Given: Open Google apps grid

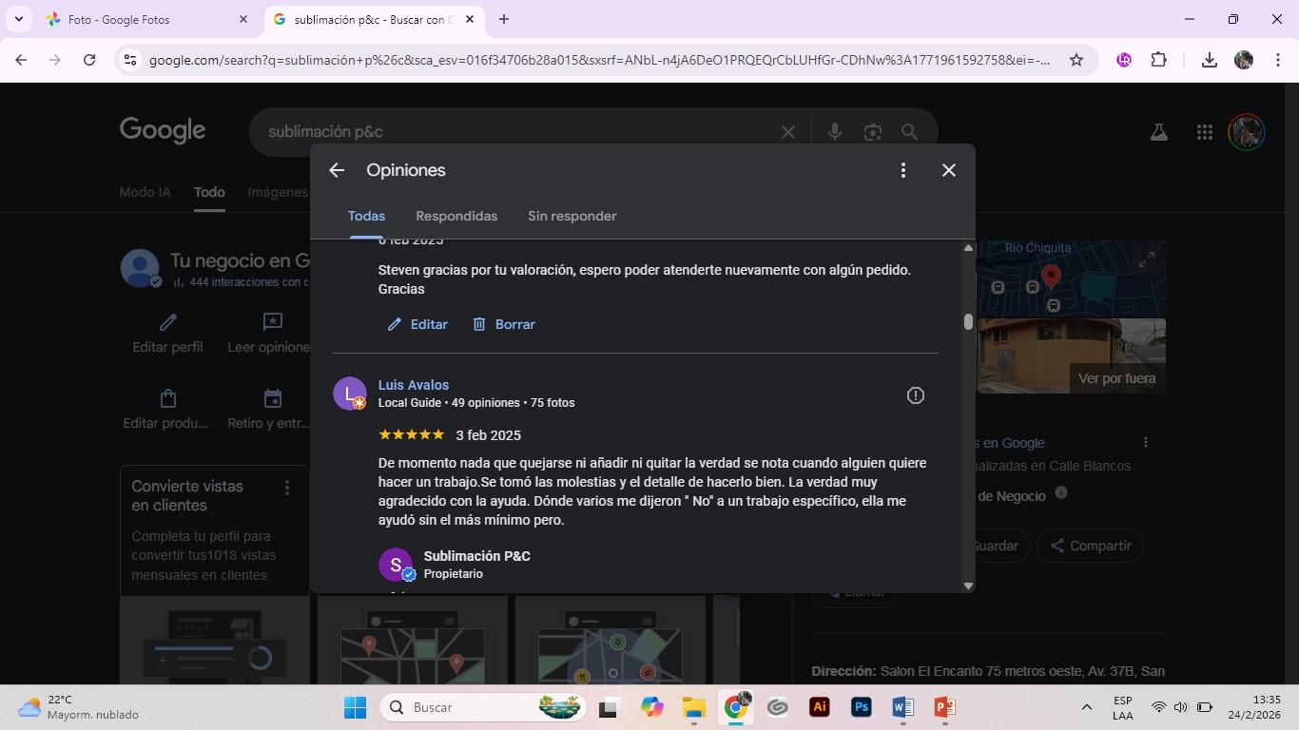Looking at the screenshot, I should coord(1205,132).
